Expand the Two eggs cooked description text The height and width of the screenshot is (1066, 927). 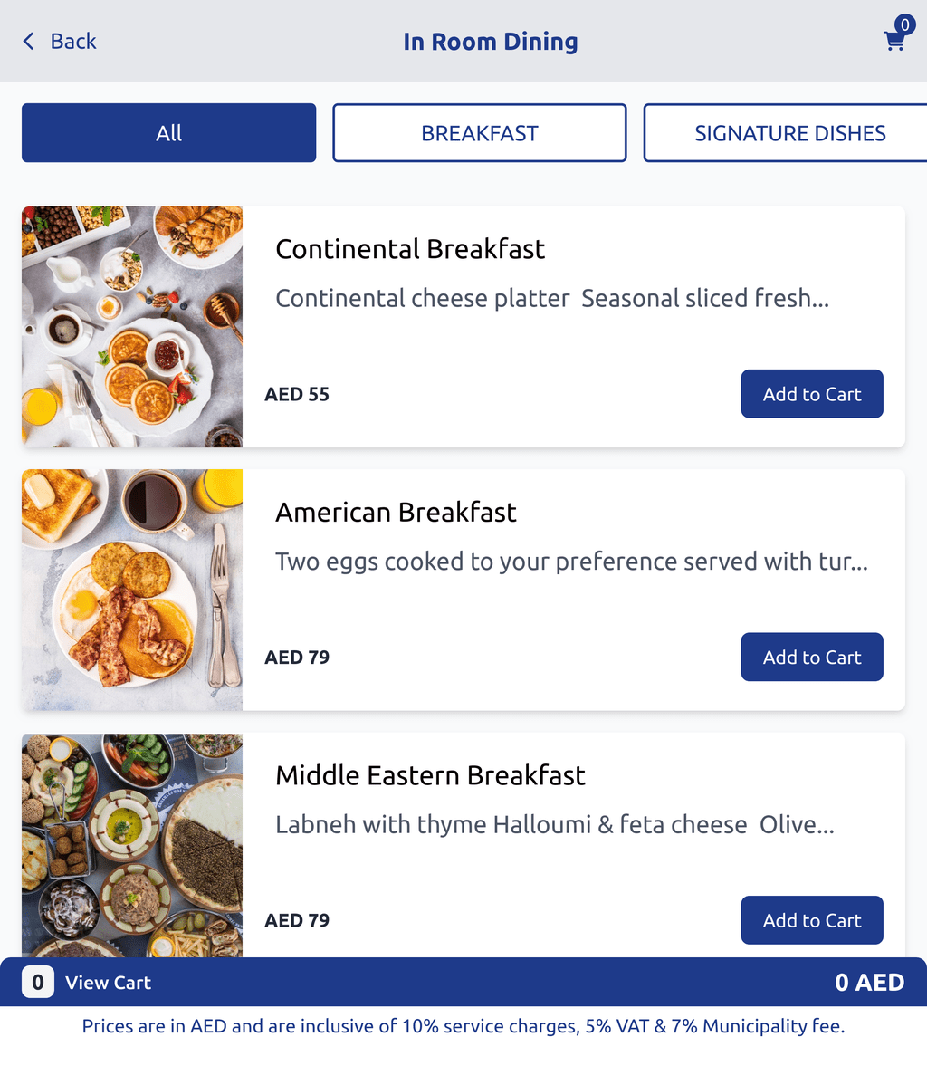pos(571,562)
